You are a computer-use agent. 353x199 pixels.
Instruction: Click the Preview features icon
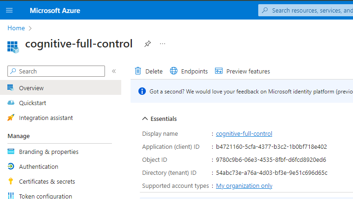pyautogui.click(x=219, y=71)
